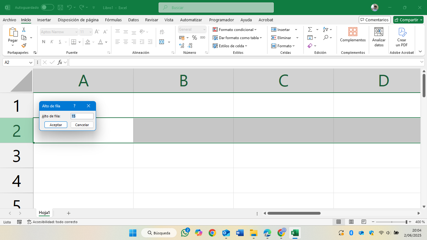Click the Analizar datos icon
The image size is (427, 240).
(379, 37)
